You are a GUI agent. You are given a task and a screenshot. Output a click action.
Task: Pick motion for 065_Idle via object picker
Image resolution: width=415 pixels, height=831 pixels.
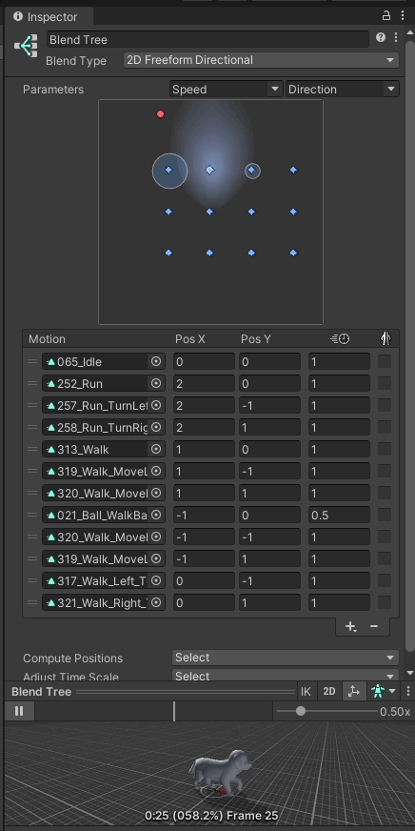[x=156, y=361]
